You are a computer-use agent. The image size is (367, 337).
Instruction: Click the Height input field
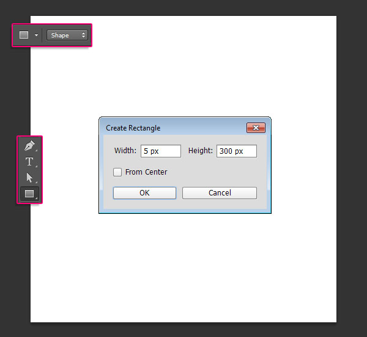click(237, 151)
